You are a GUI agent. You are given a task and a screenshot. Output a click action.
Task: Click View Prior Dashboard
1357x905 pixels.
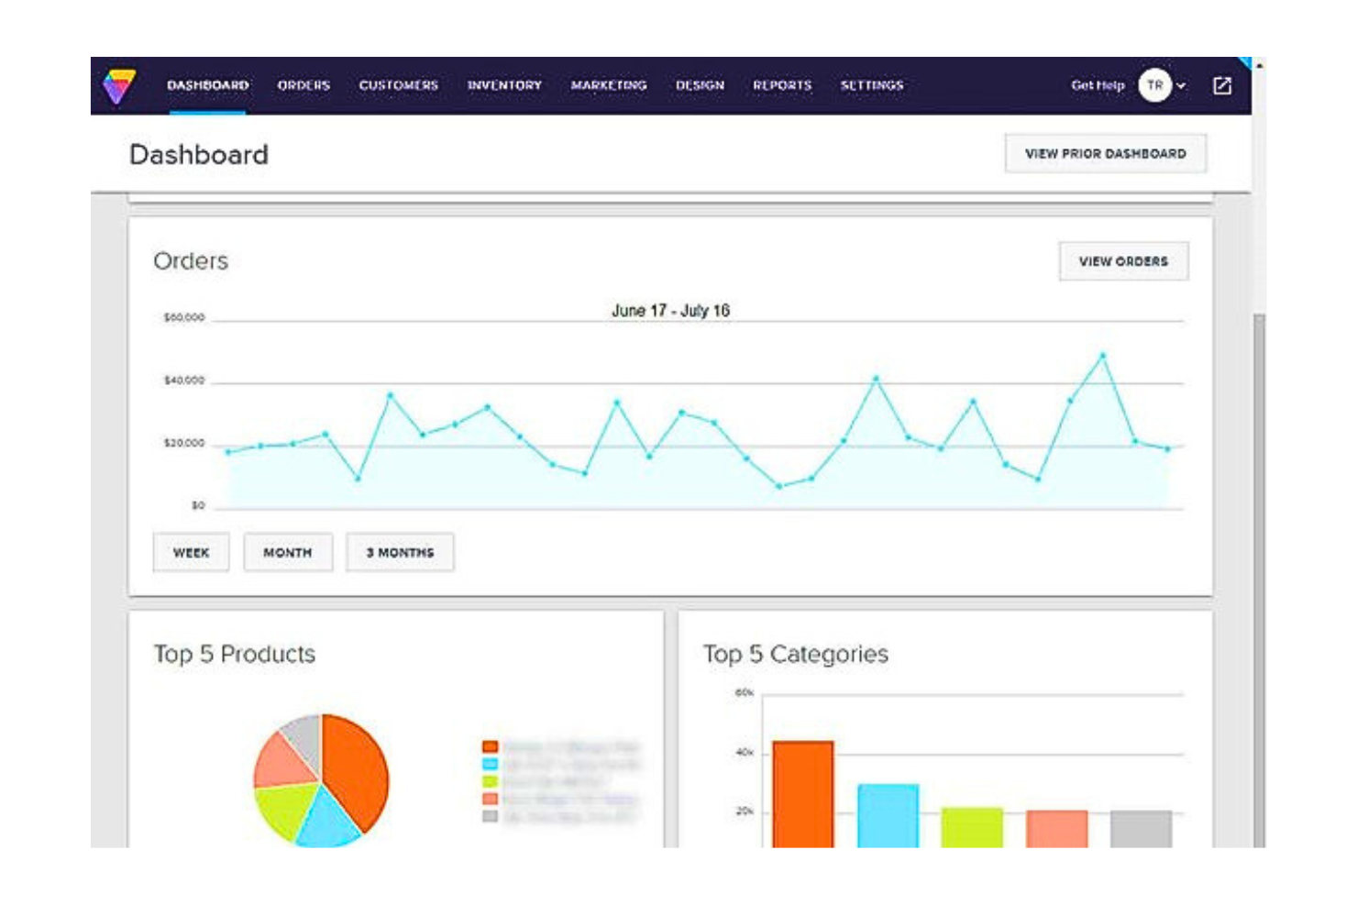[1107, 152]
